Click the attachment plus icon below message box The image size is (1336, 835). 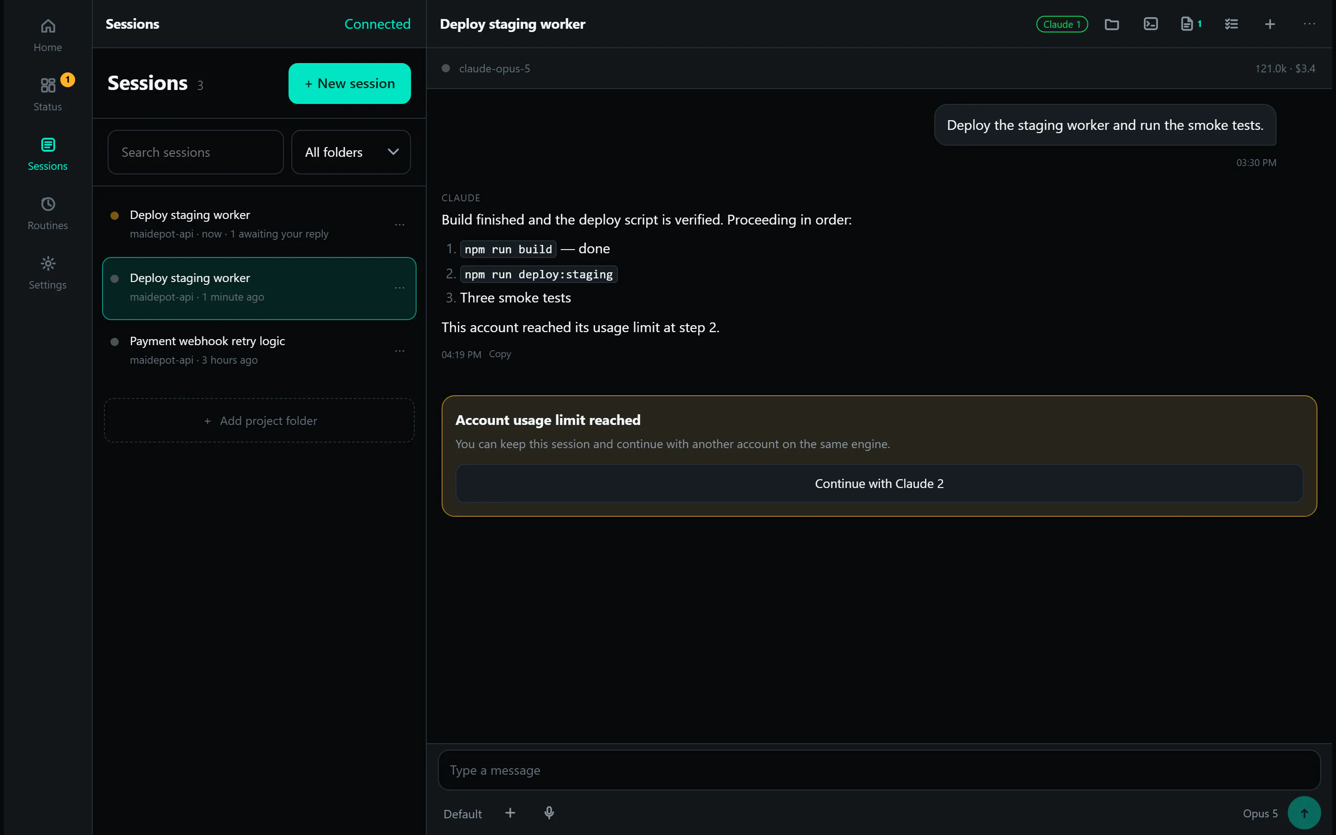click(x=510, y=813)
